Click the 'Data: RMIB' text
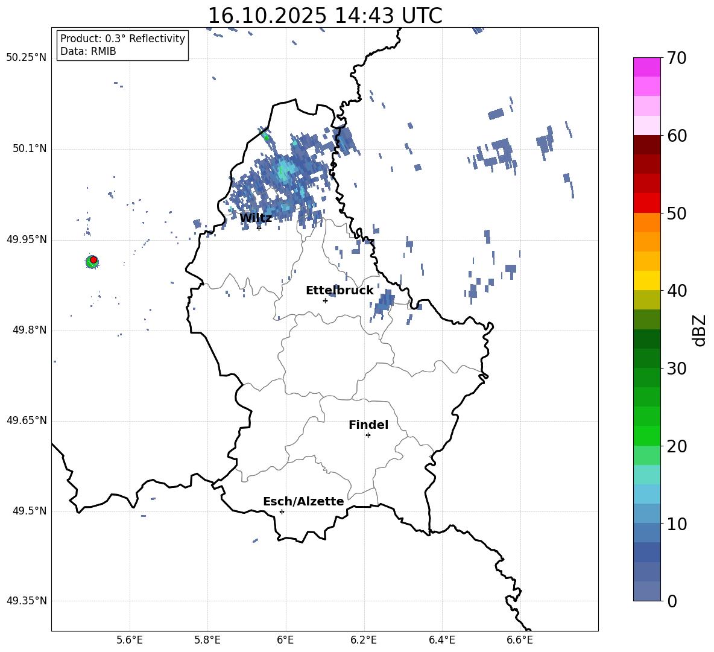Viewport: 714px width, 652px height. click(x=88, y=51)
